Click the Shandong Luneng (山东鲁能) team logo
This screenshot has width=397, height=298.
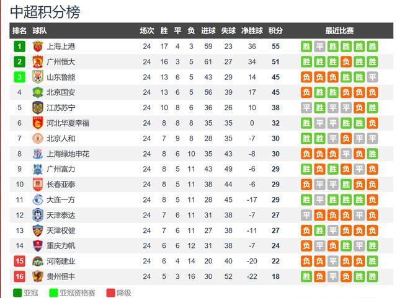point(37,77)
